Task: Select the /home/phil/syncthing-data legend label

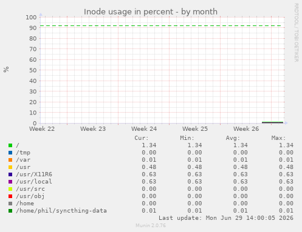Action: pyautogui.click(x=61, y=211)
